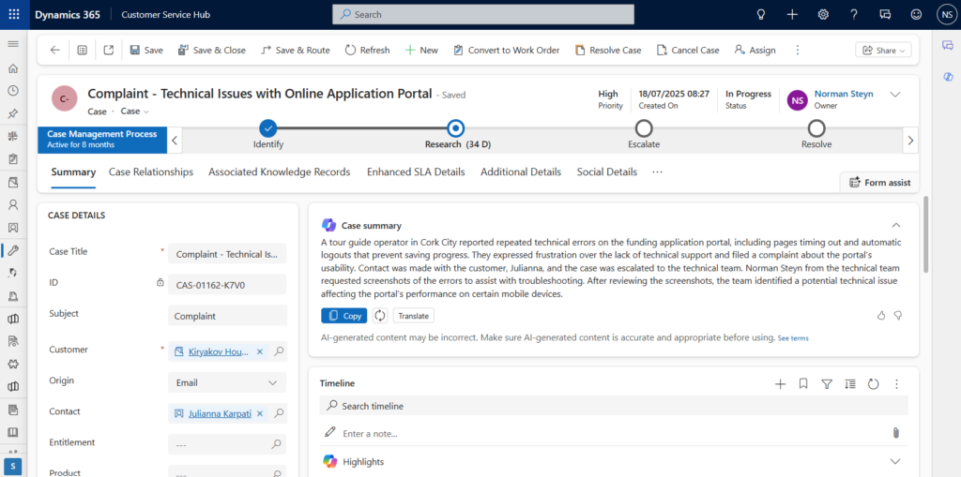Viewport: 961px width, 477px height.
Task: Remove Julianna Karpati from the Contact field
Action: pyautogui.click(x=260, y=413)
